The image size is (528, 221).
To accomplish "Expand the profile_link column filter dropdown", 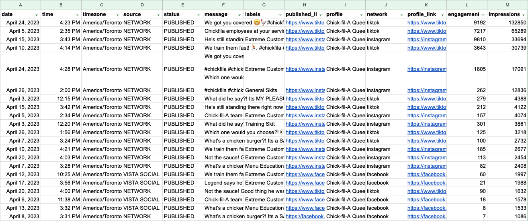I will coord(442,14).
